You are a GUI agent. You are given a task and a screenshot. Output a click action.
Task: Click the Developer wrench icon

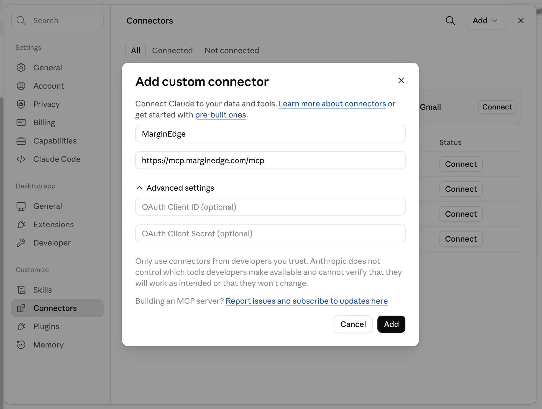(x=21, y=243)
